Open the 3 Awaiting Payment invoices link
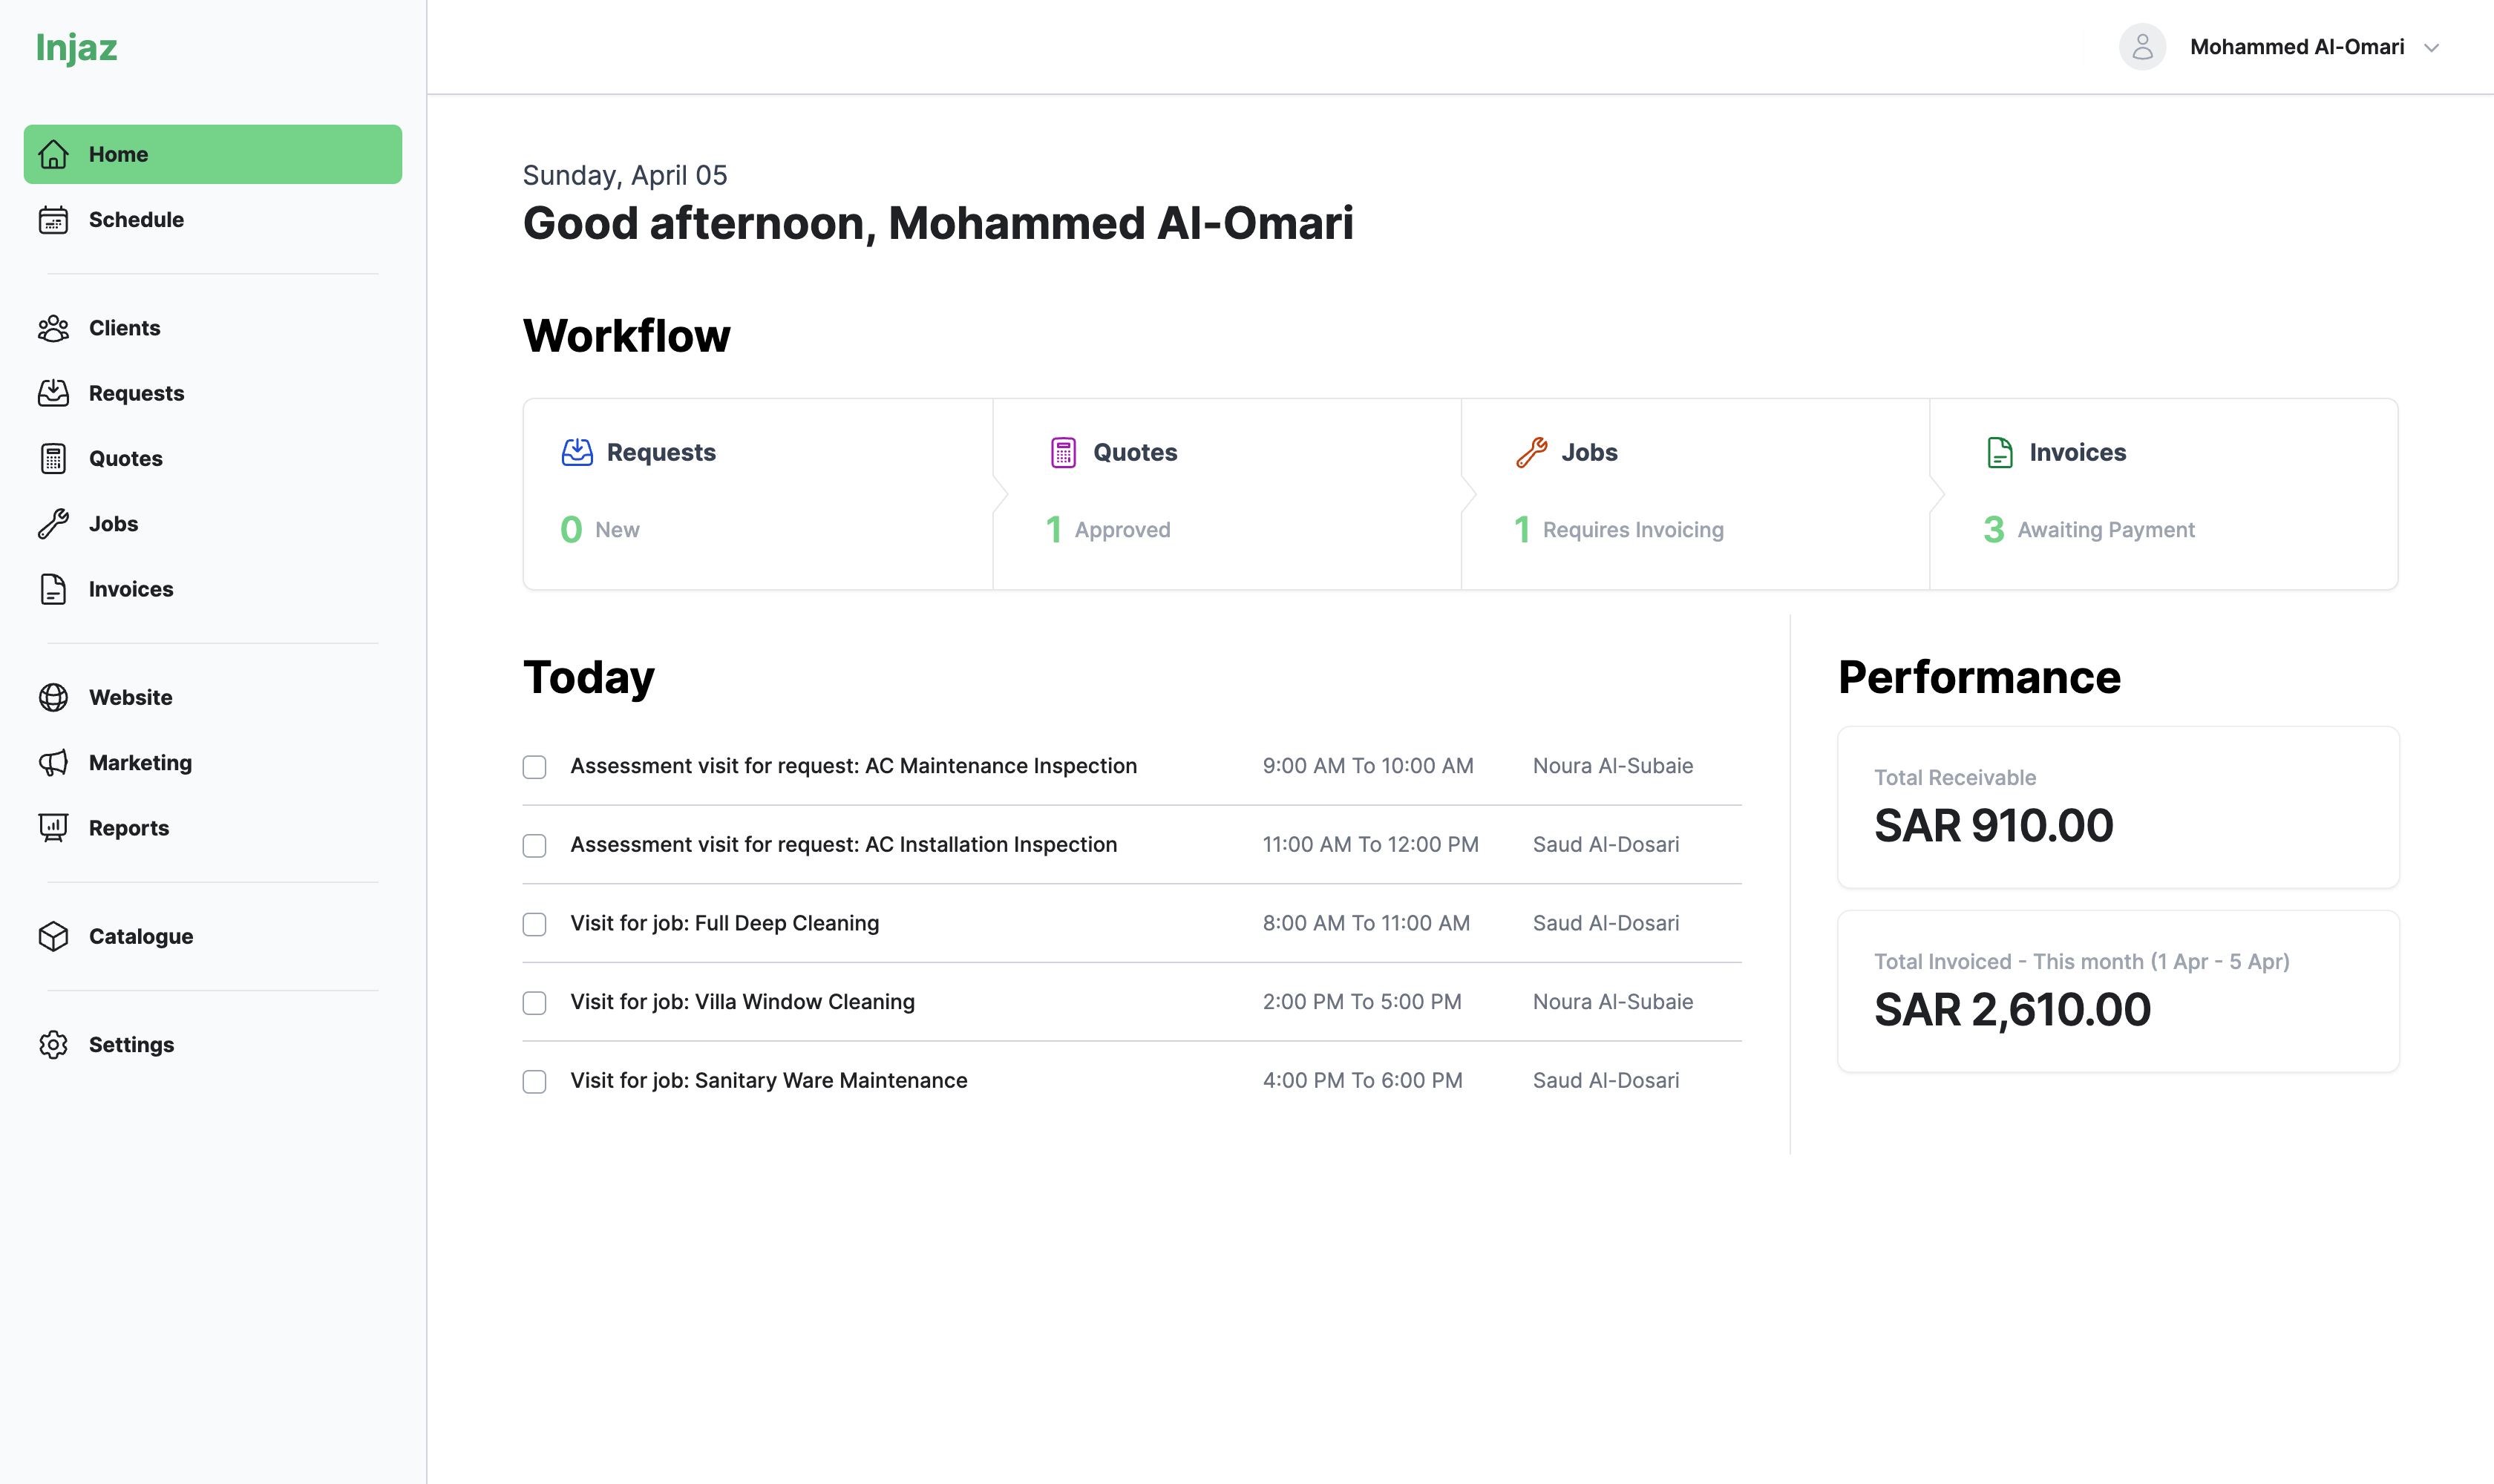The height and width of the screenshot is (1484, 2494). point(2089,529)
